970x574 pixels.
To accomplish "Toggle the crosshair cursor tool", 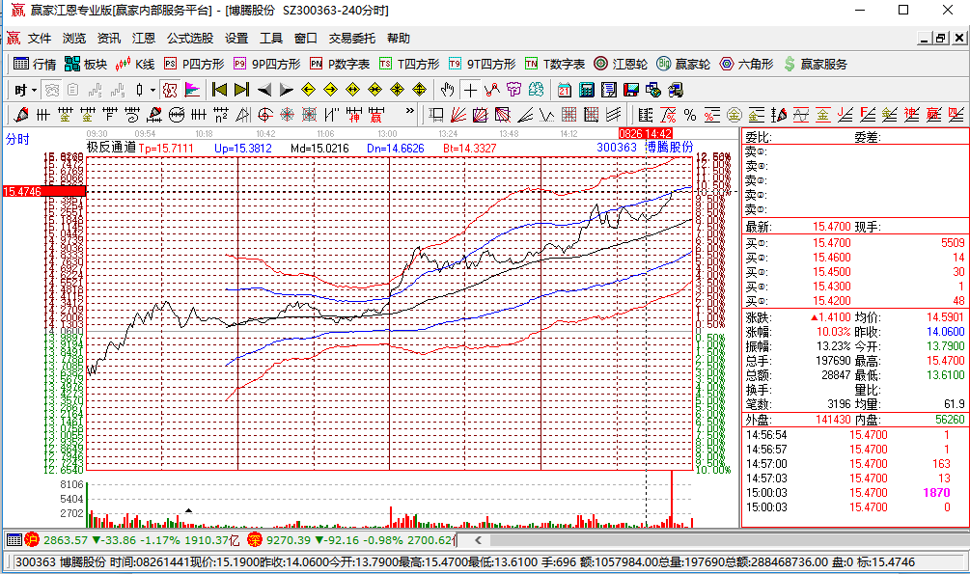I will [x=469, y=90].
